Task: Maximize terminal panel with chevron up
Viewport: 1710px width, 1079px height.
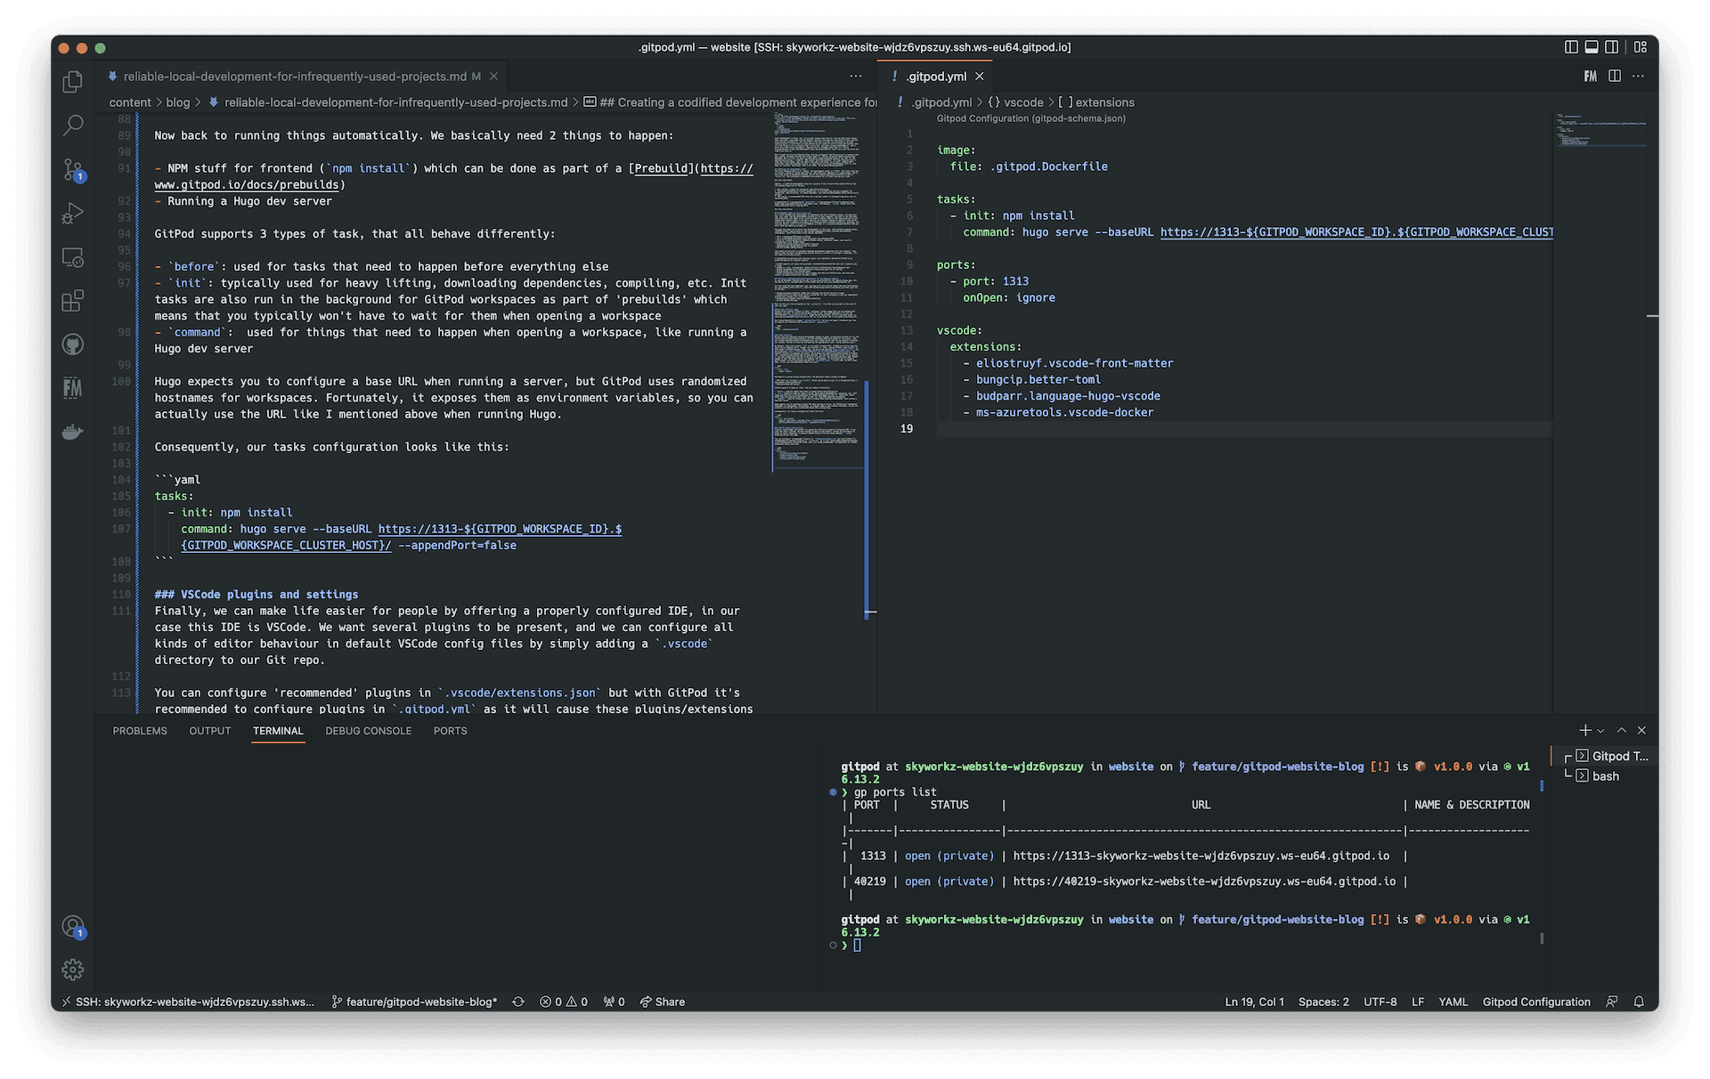Action: click(1622, 730)
